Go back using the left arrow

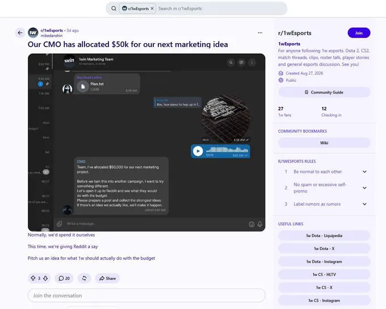20,33
